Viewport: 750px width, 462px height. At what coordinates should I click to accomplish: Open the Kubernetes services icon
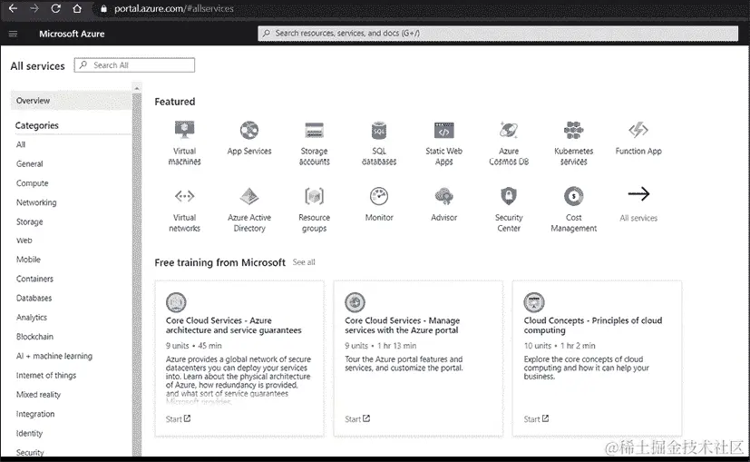[573, 130]
